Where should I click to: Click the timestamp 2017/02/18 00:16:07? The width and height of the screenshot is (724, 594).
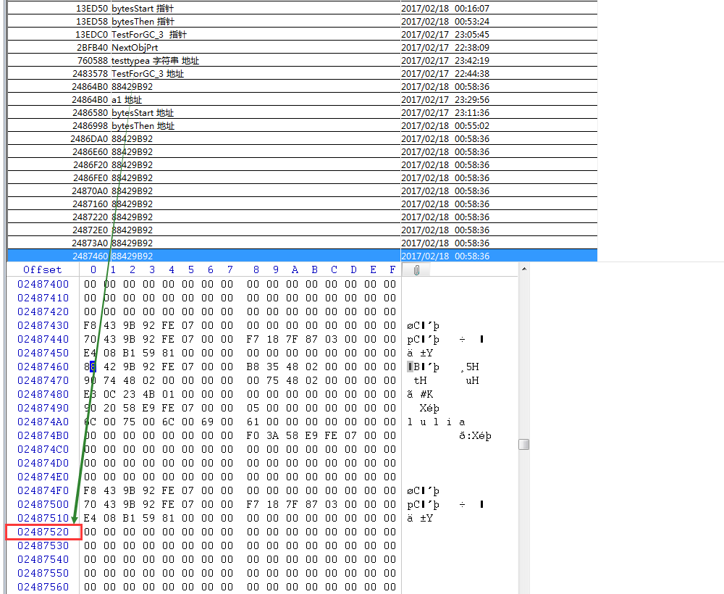click(x=445, y=8)
